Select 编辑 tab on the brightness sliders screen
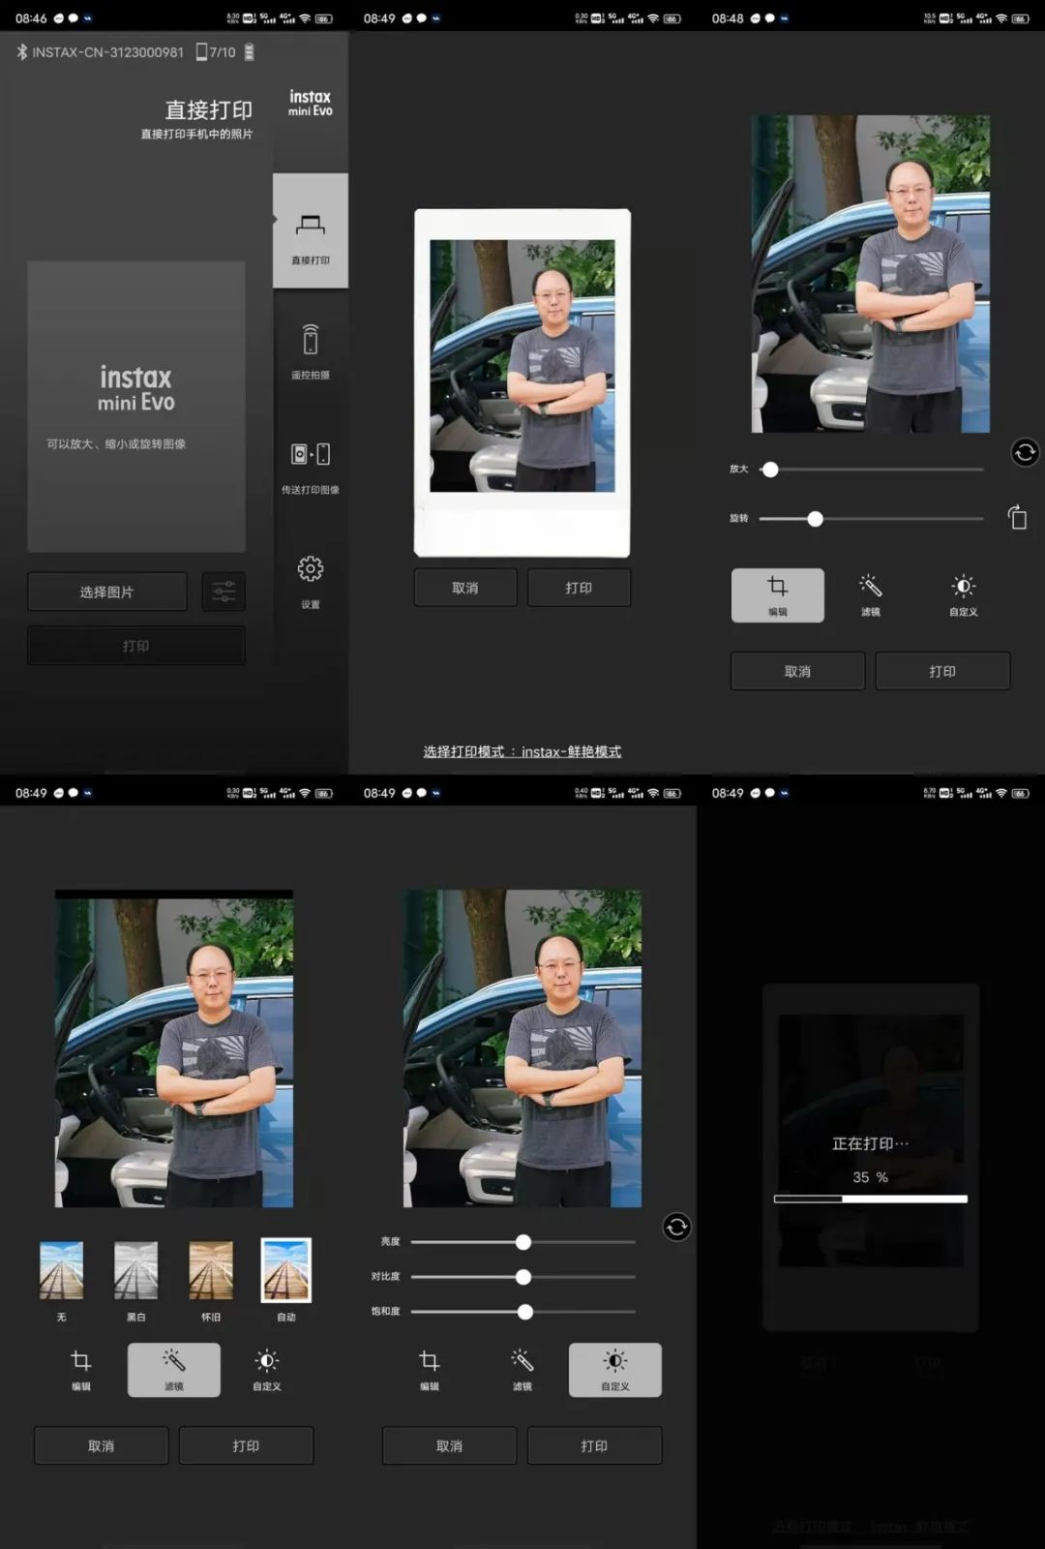 pyautogui.click(x=430, y=1370)
